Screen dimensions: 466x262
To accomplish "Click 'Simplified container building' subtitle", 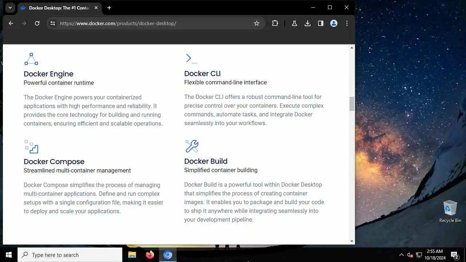I will pyautogui.click(x=221, y=170).
